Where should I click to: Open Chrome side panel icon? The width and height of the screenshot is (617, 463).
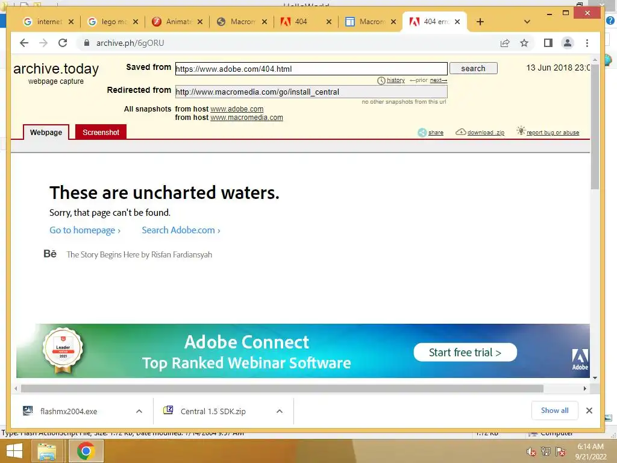[x=548, y=43]
